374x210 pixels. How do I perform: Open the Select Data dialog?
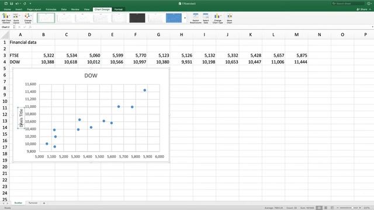[206, 18]
